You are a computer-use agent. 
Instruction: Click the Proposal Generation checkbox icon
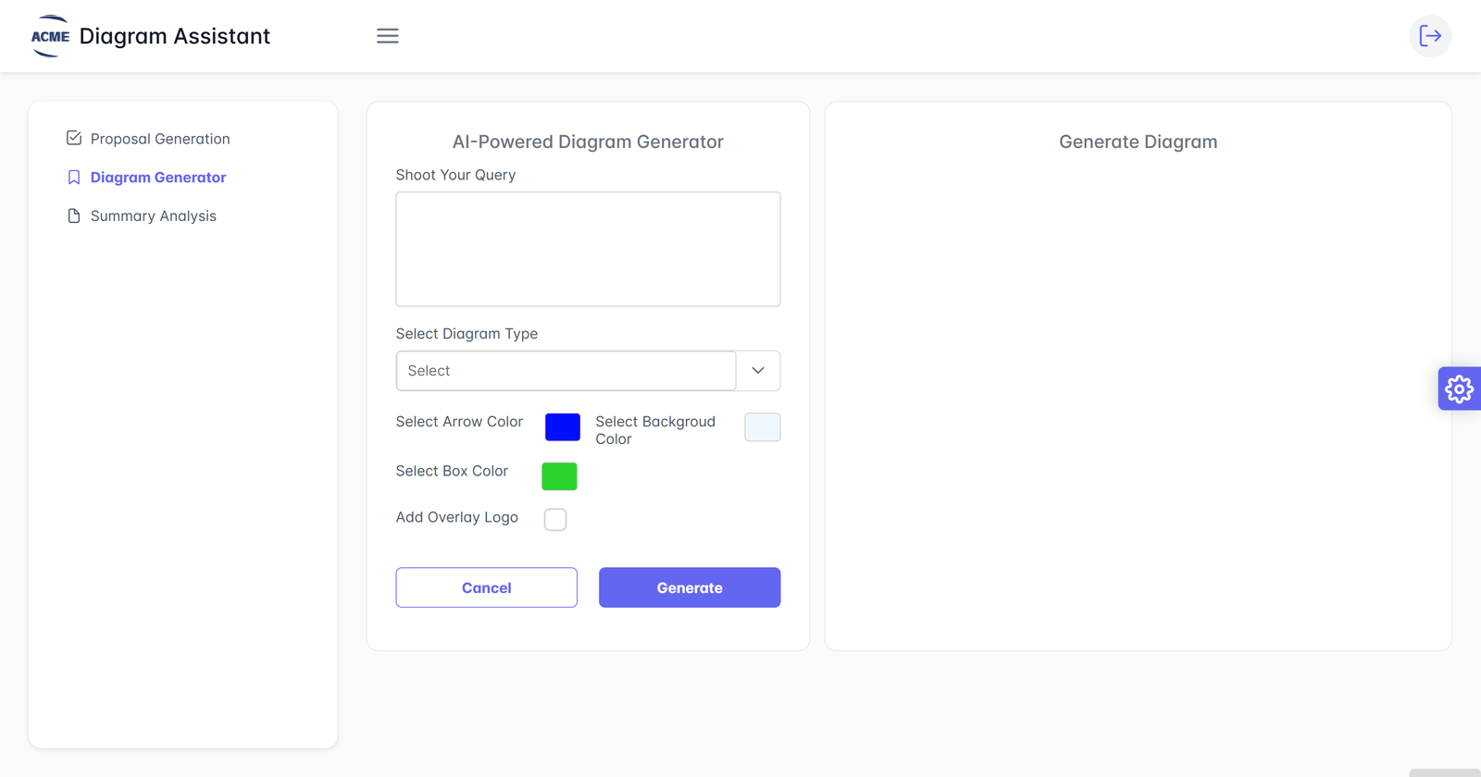pyautogui.click(x=74, y=139)
